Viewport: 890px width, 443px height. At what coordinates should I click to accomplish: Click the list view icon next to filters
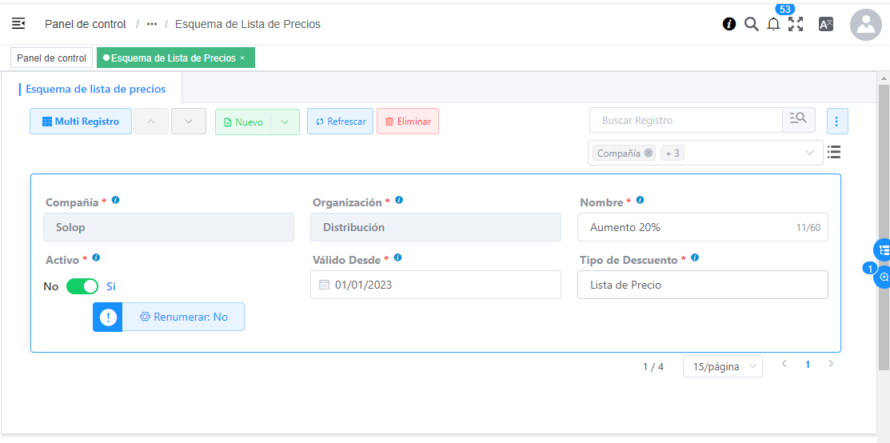834,152
